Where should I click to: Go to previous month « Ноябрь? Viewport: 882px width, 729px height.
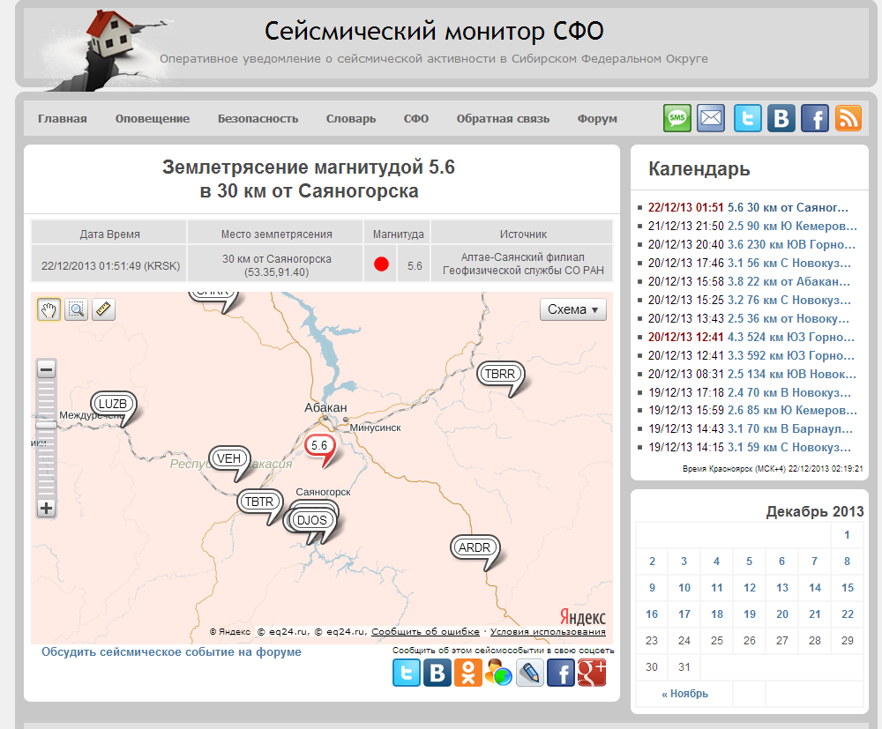pyautogui.click(x=684, y=694)
